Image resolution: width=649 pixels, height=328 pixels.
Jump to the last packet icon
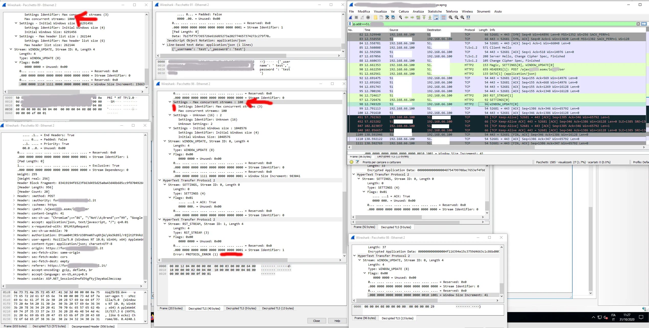430,17
